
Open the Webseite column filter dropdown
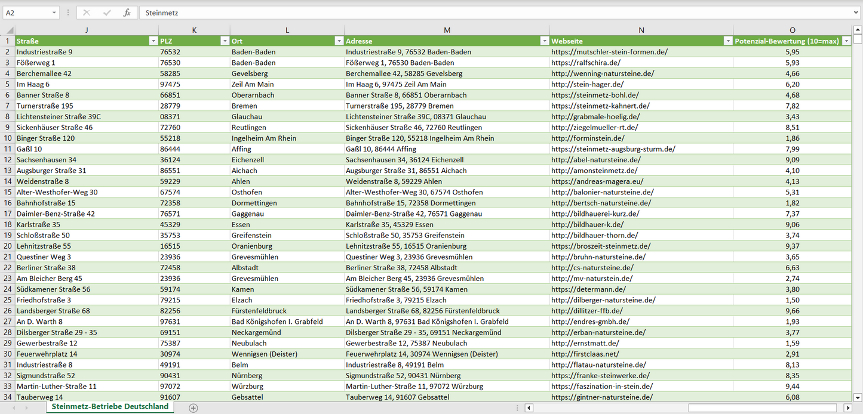[x=727, y=41]
